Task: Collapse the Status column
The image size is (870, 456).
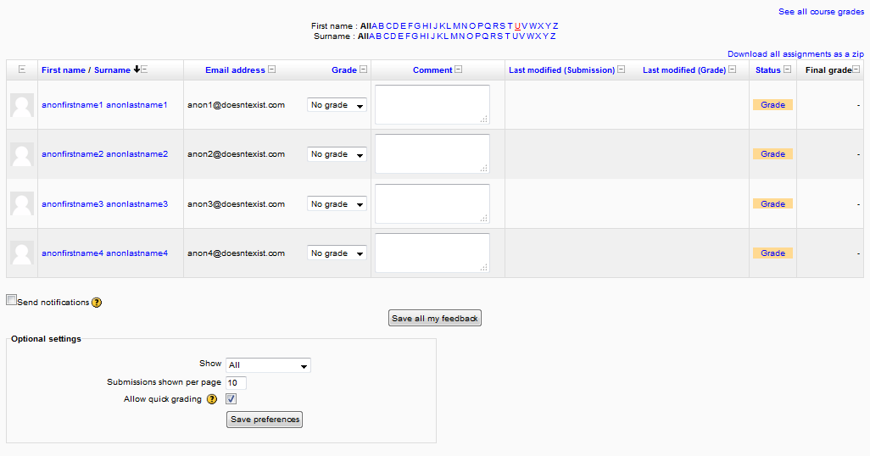Action: coord(788,70)
